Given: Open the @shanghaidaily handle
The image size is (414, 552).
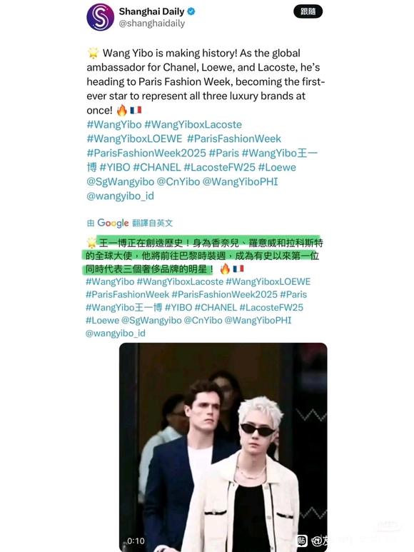Looking at the screenshot, I should click(x=152, y=24).
